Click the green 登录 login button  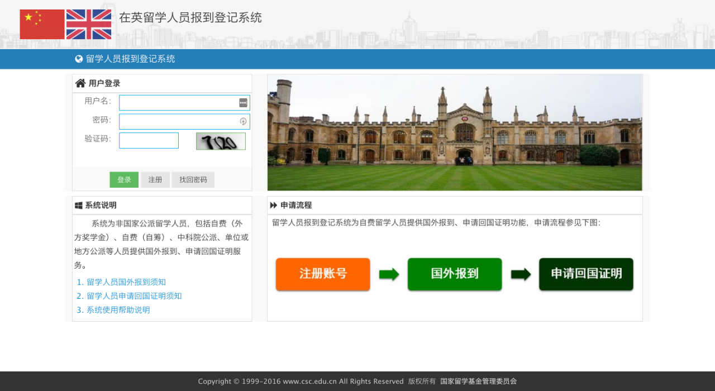[124, 180]
